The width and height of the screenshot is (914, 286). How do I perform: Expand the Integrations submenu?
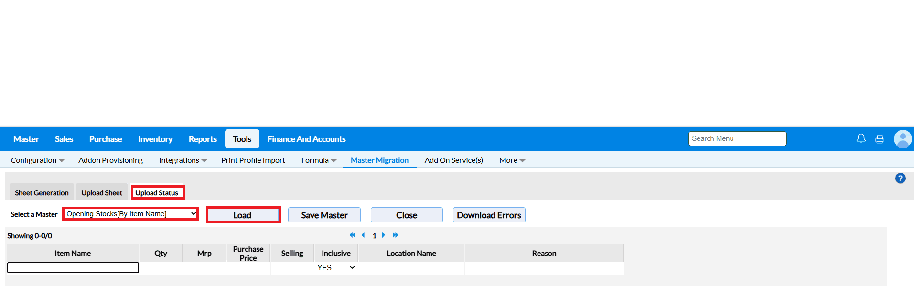[x=183, y=160]
